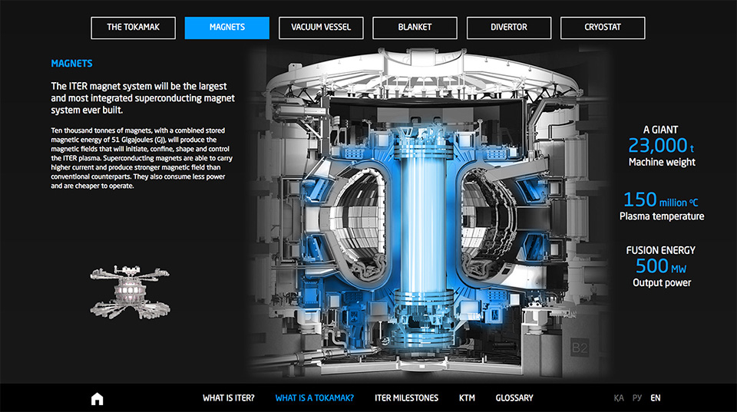Screen dimensions: 737x412
Task: Click the 'FUSION ENERGY' label
Action: [660, 250]
